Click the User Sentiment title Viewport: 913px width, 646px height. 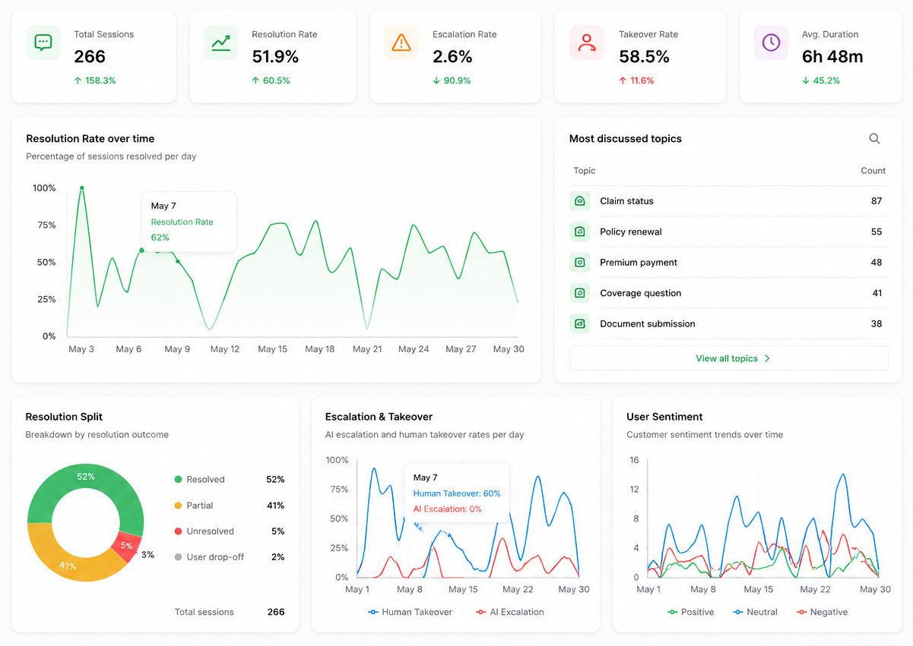(x=664, y=417)
